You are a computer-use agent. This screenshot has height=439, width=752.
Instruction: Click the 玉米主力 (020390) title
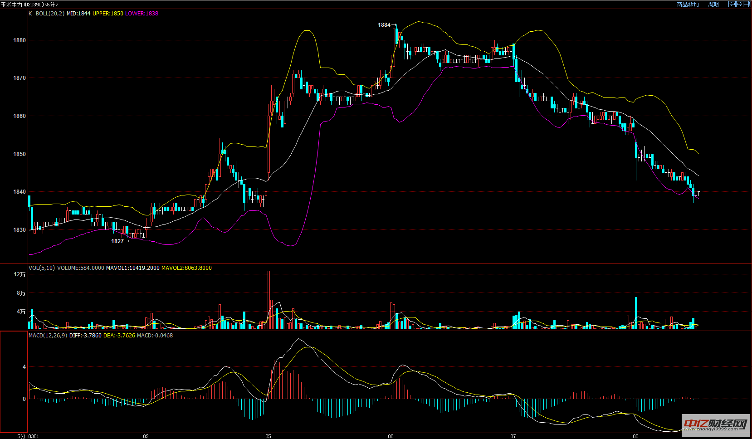click(x=22, y=5)
